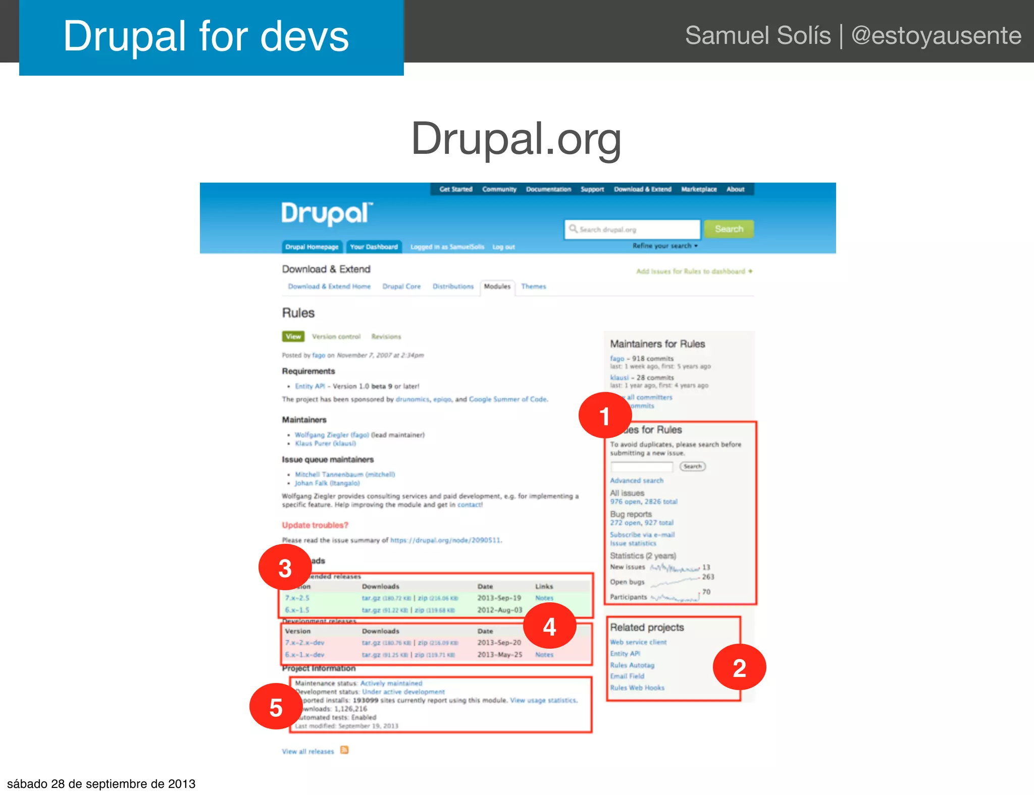Screen dimensions: 1034x795
Task: Open Notes link for release 7.x-2.5
Action: [x=544, y=598]
